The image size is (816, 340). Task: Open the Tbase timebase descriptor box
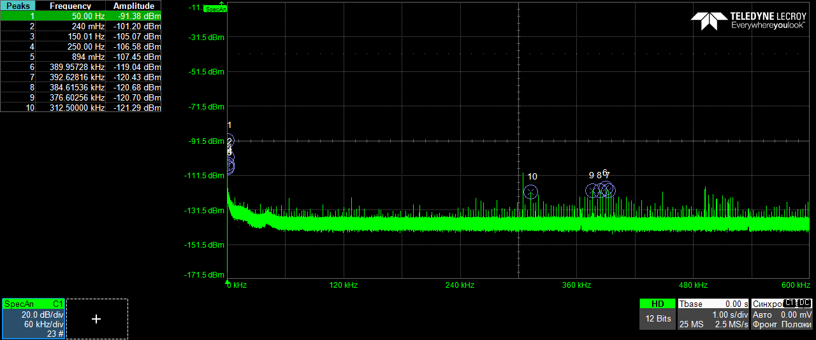(713, 315)
